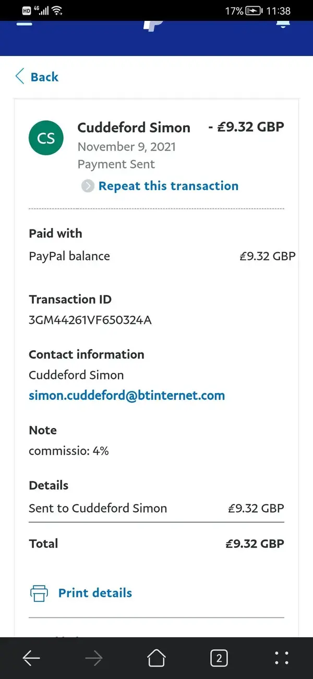313x679 pixels.
Task: Tap the Transaction ID 3GM44261VF650324A
Action: 90,320
